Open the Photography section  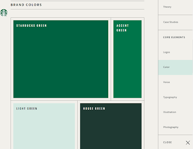(x=171, y=127)
